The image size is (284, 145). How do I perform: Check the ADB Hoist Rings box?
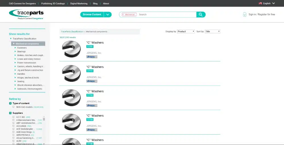click(13, 132)
